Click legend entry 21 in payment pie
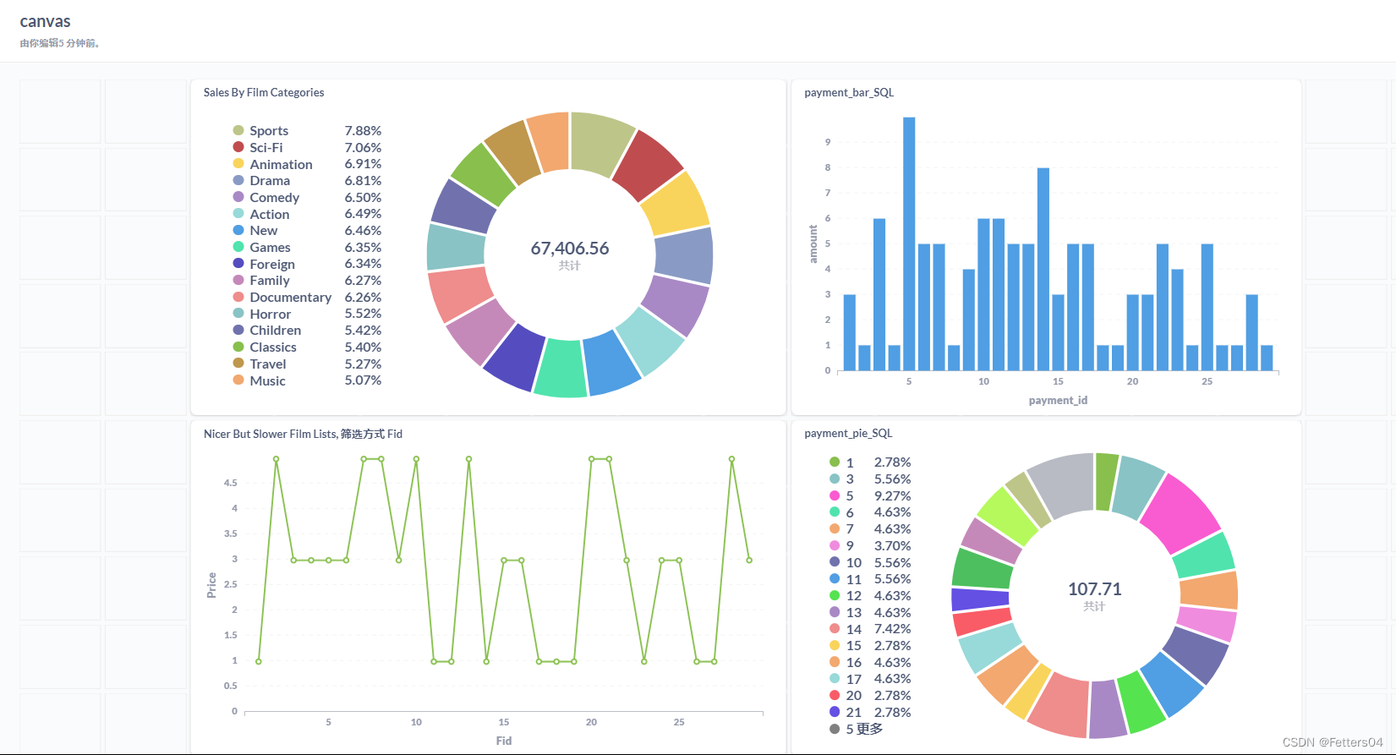The width and height of the screenshot is (1396, 755). (870, 712)
